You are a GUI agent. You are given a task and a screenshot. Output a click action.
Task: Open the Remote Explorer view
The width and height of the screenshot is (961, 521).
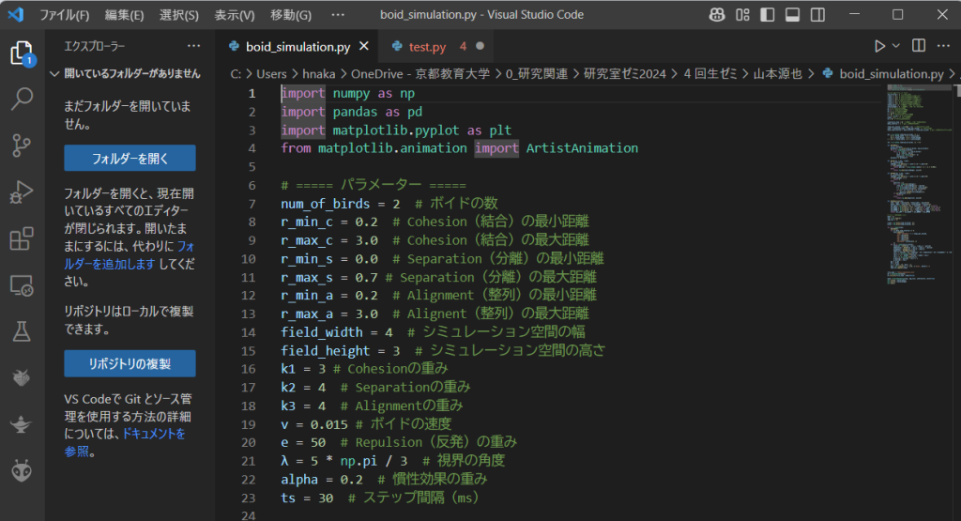coord(22,284)
